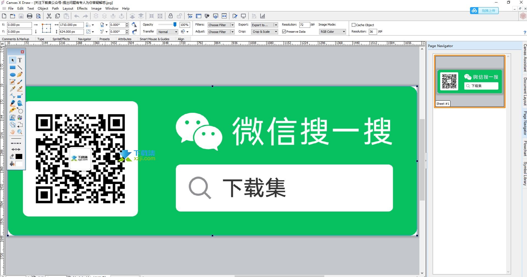Expand the skew options dropdown arrow
527x277 pixels.
tap(106, 32)
